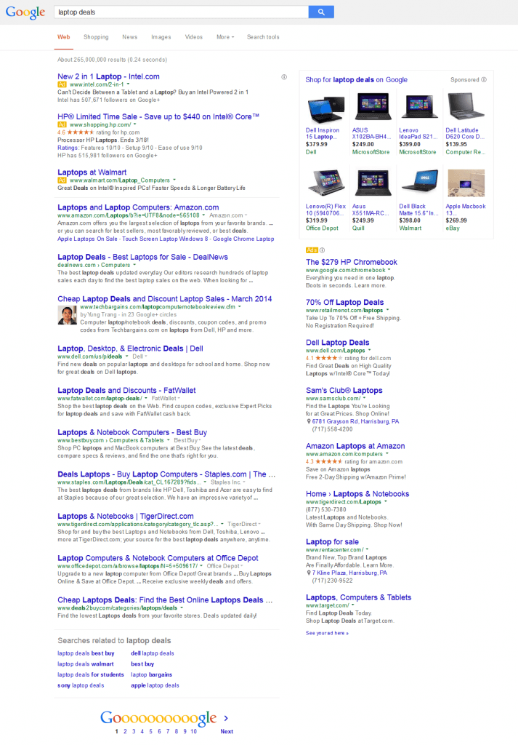Click the blue search magnifier button

point(321,12)
